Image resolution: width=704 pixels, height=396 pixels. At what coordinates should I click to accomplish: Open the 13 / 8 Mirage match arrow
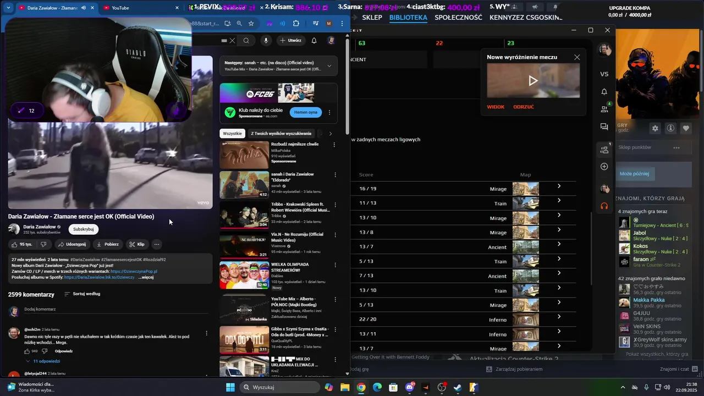click(x=559, y=229)
